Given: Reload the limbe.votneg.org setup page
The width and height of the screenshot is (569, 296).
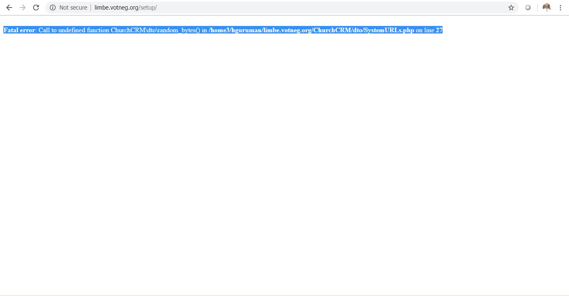Looking at the screenshot, I should pyautogui.click(x=36, y=8).
